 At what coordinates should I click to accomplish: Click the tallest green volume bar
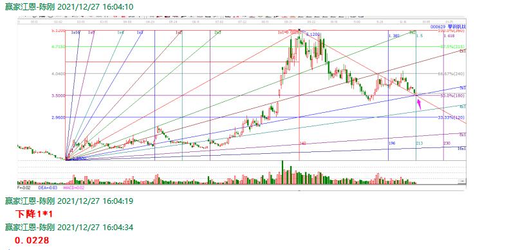(282, 172)
